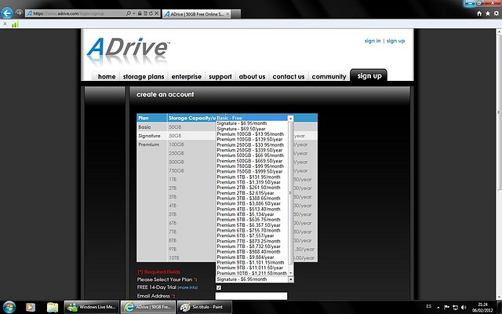Open the taskbar clock and date
This screenshot has width=502, height=314.
482,307
